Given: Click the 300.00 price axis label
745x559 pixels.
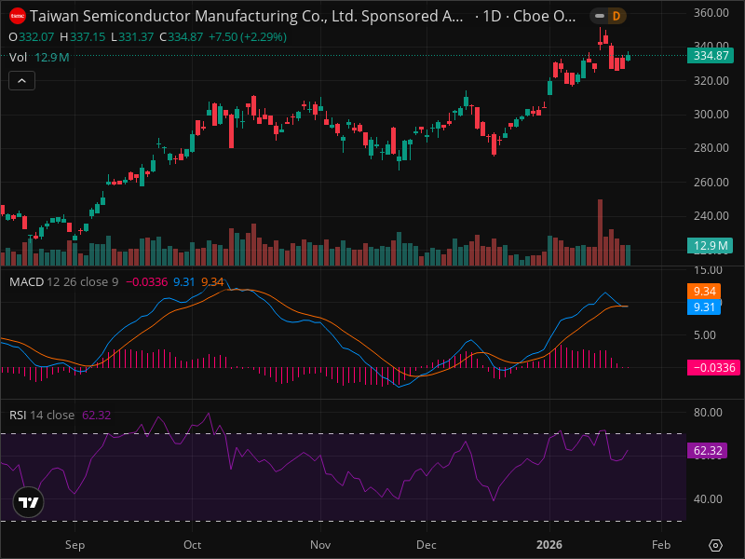Looking at the screenshot, I should click(711, 115).
